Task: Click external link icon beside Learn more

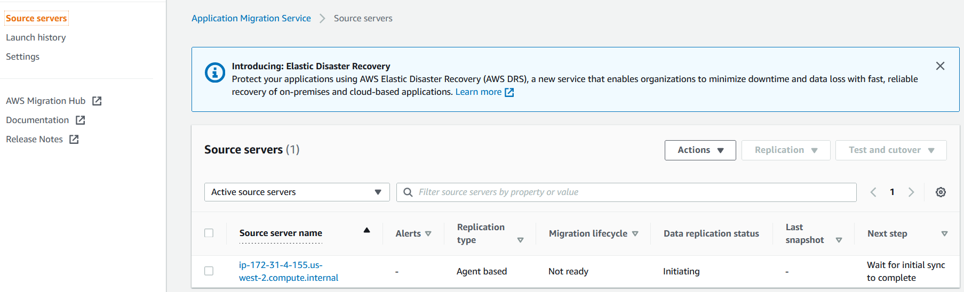Action: (x=509, y=92)
